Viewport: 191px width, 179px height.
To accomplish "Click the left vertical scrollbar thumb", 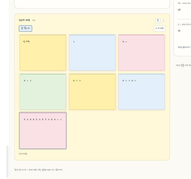I will (8, 162).
